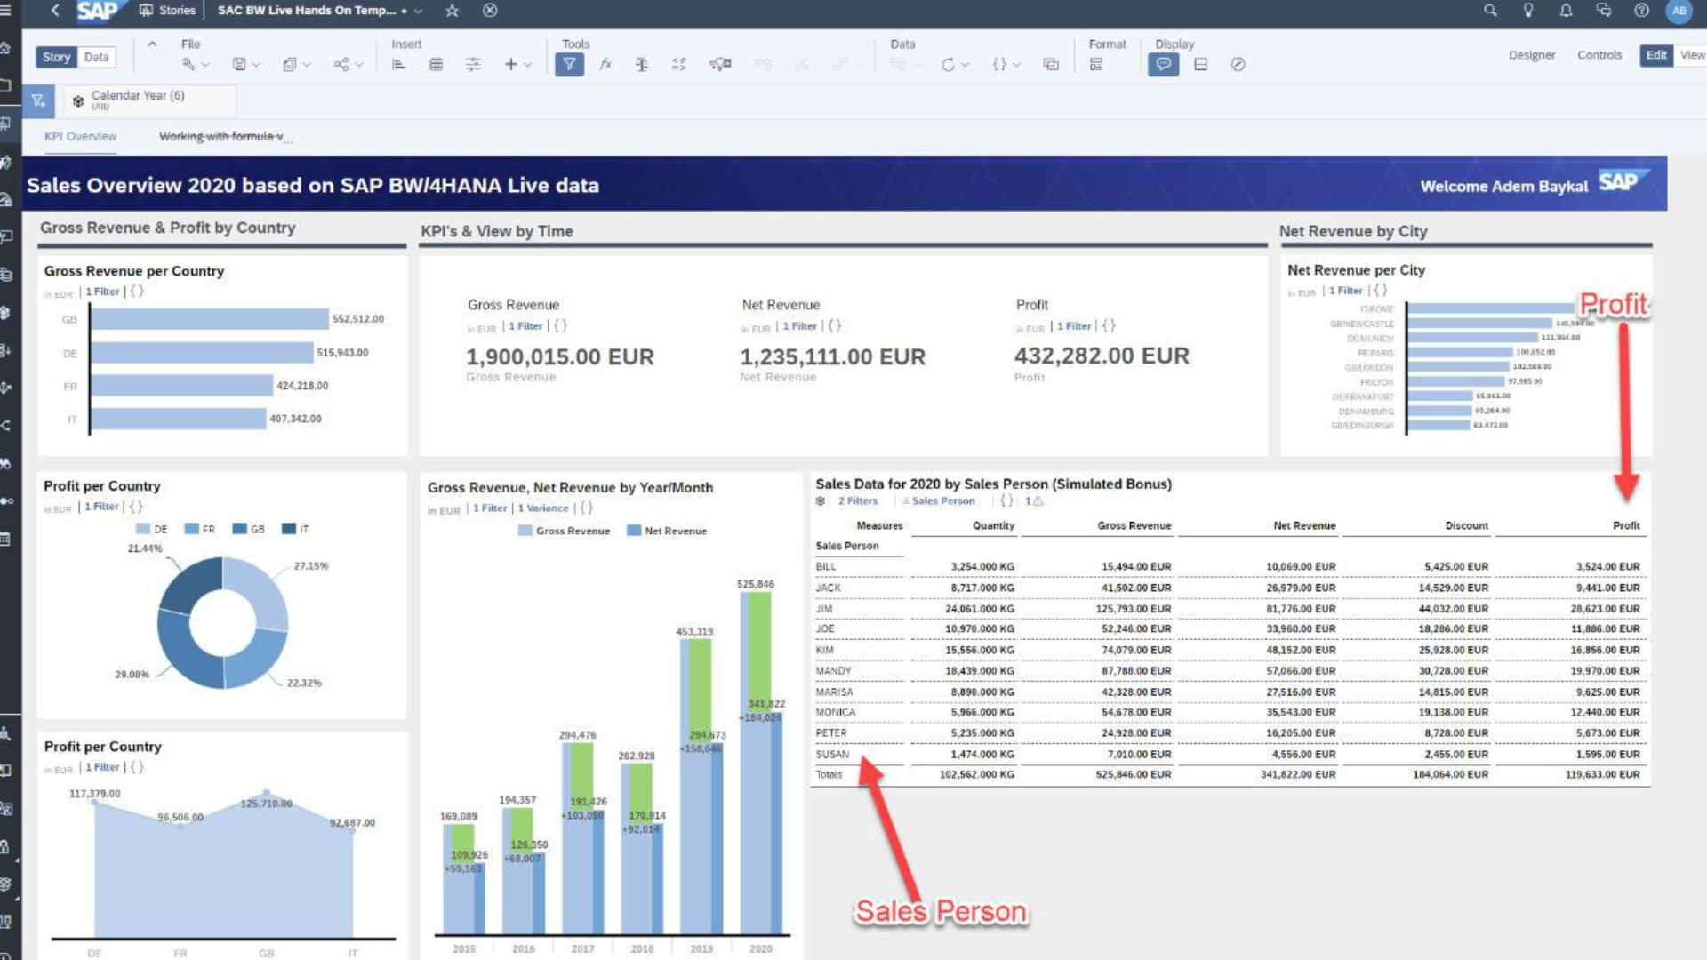Open search from the magnifier icon
Screen dimensions: 1707x960
1490,11
